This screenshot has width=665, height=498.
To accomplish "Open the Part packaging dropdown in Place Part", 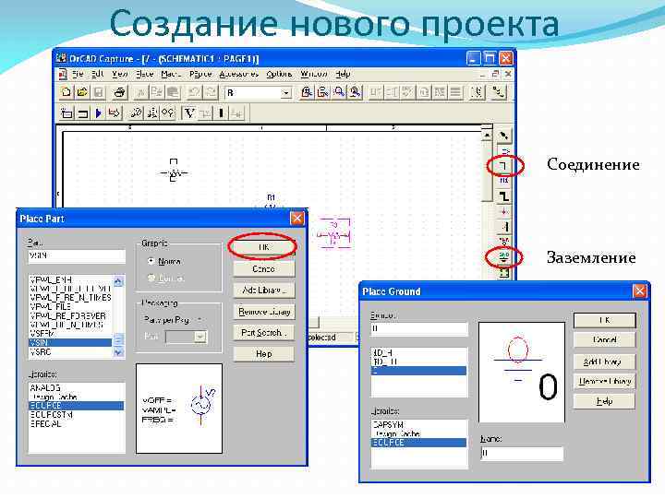I will pos(200,337).
